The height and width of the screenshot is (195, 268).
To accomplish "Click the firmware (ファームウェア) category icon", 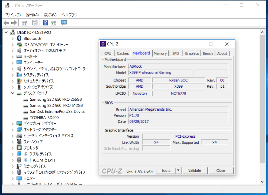I will 19,142.
